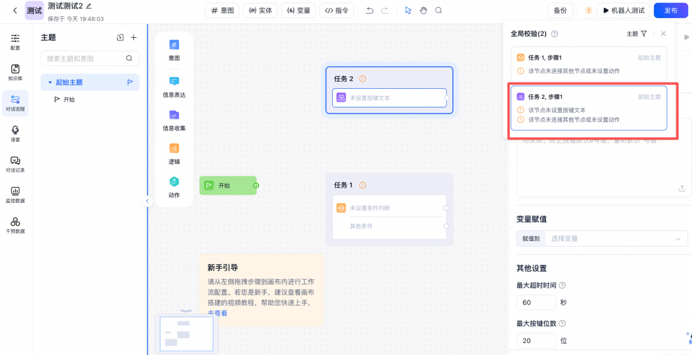
Task: Click help icon beside 最大按键位数
Action: pyautogui.click(x=562, y=324)
